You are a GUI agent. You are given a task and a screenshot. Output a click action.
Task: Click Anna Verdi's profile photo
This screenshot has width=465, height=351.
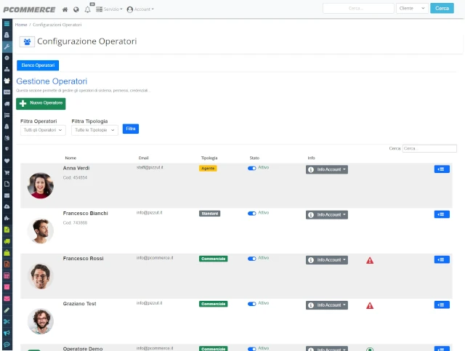coord(41,185)
